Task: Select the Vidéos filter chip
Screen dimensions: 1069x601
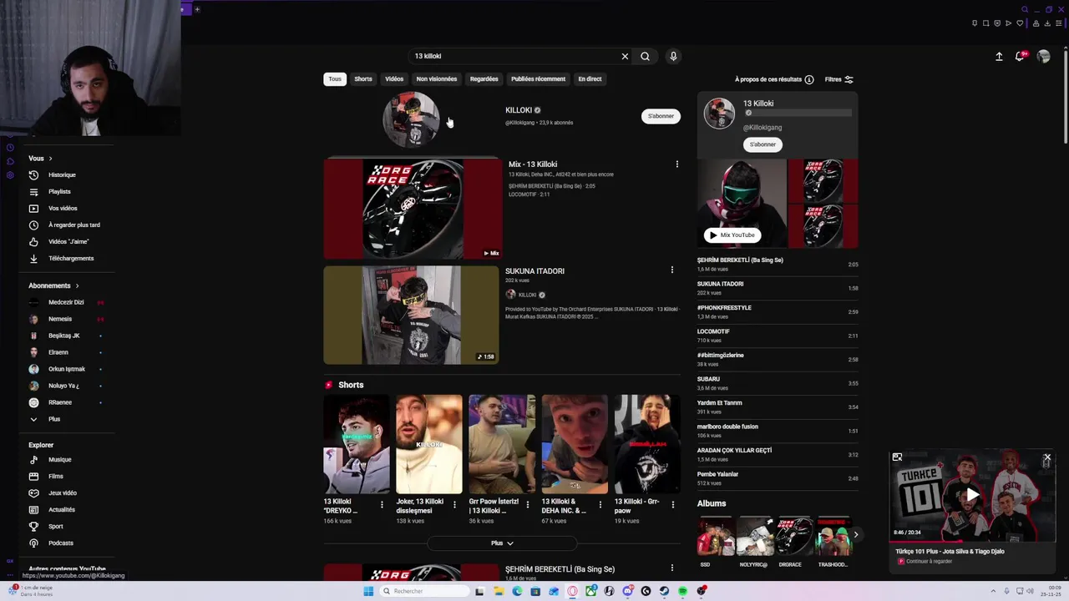Action: pyautogui.click(x=394, y=79)
